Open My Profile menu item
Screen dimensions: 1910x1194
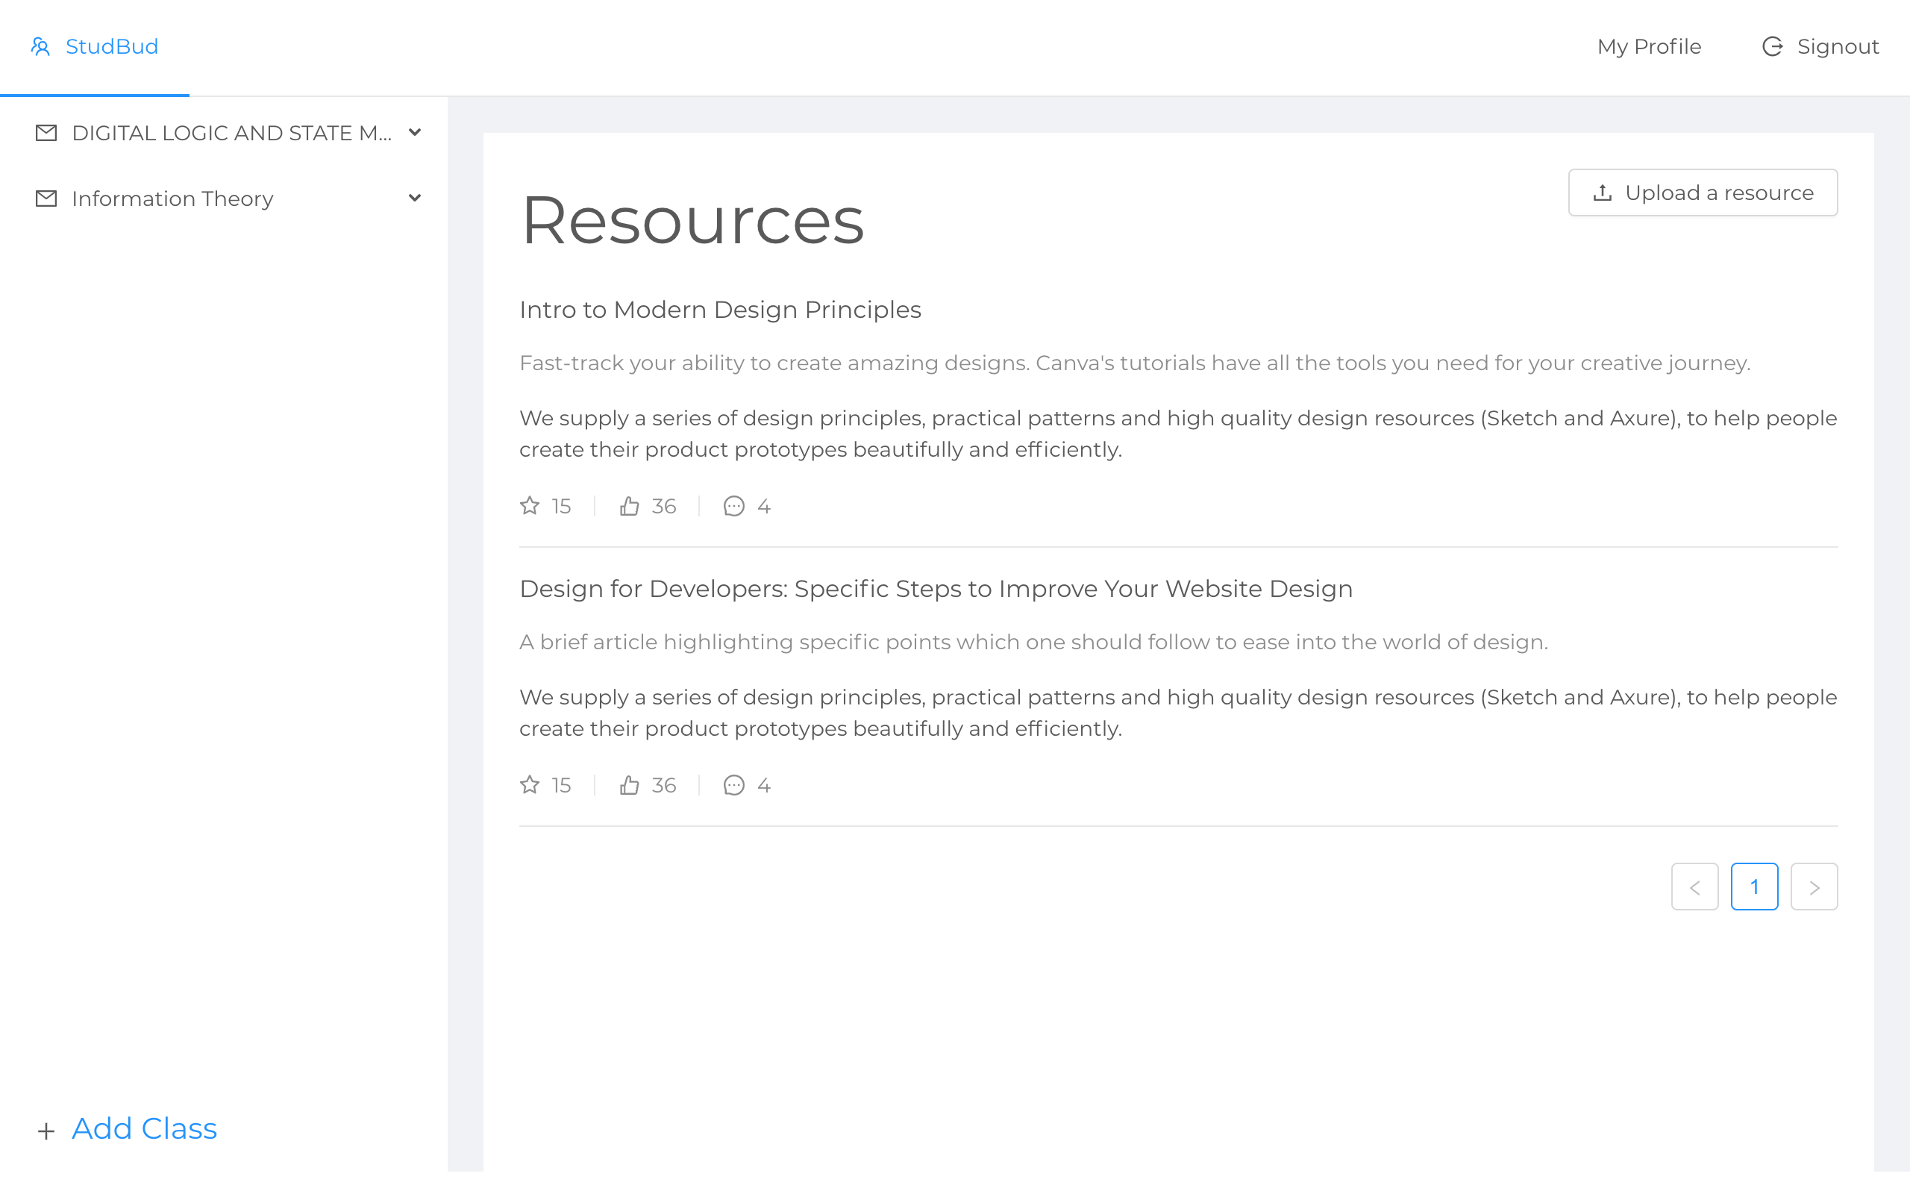tap(1649, 46)
